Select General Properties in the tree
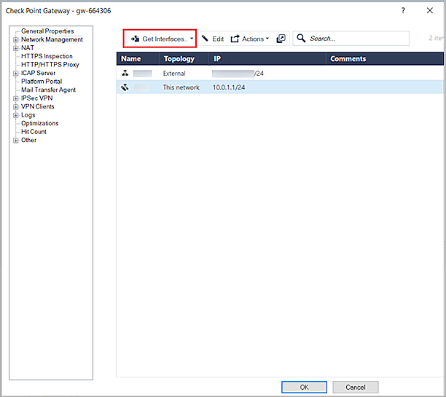The image size is (446, 397). pyautogui.click(x=47, y=31)
